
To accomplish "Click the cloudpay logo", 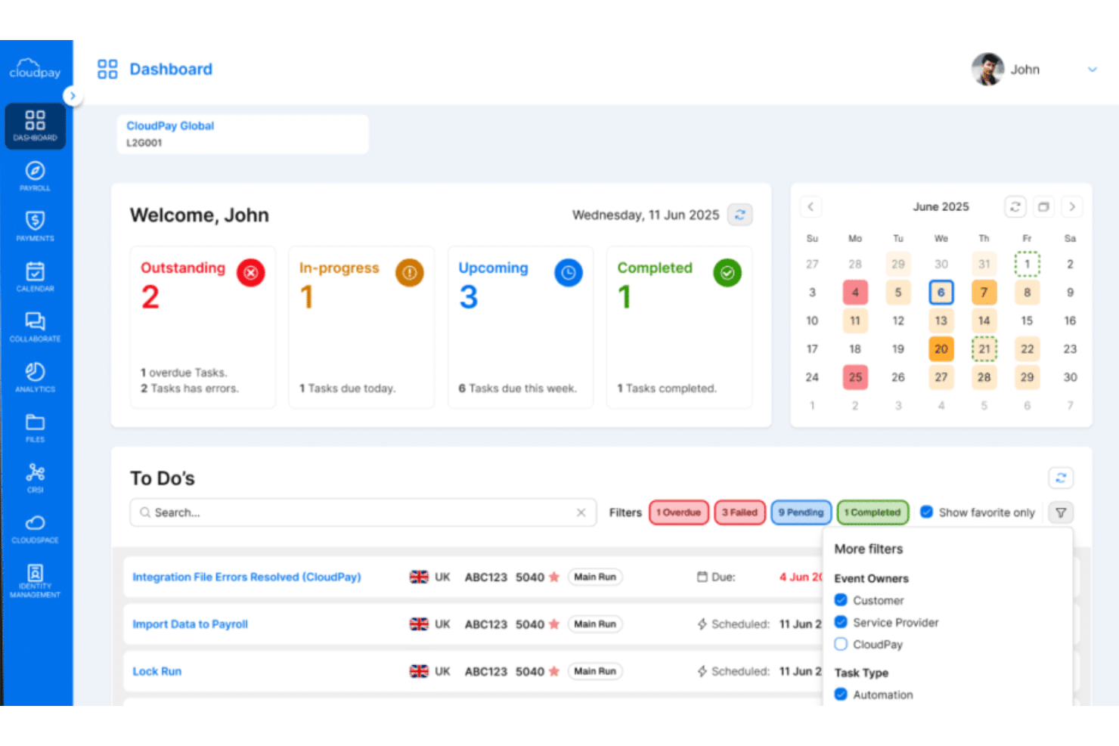I will pyautogui.click(x=35, y=70).
